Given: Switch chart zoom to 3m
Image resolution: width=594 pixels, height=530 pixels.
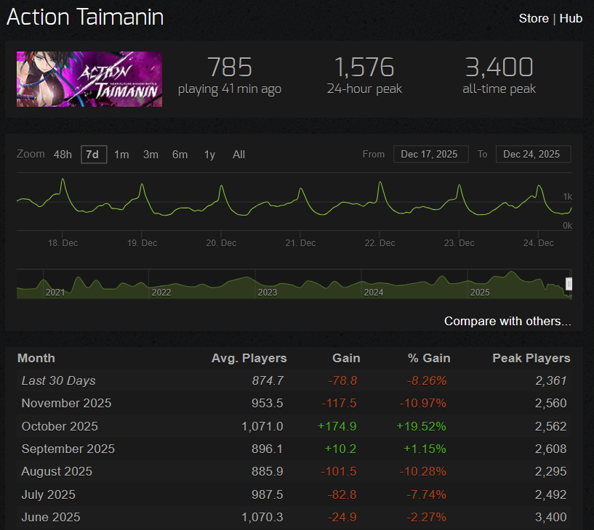Looking at the screenshot, I should pos(150,155).
